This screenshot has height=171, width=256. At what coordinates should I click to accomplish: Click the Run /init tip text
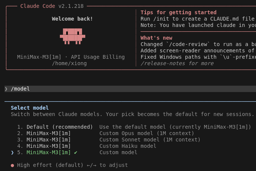click(198, 19)
